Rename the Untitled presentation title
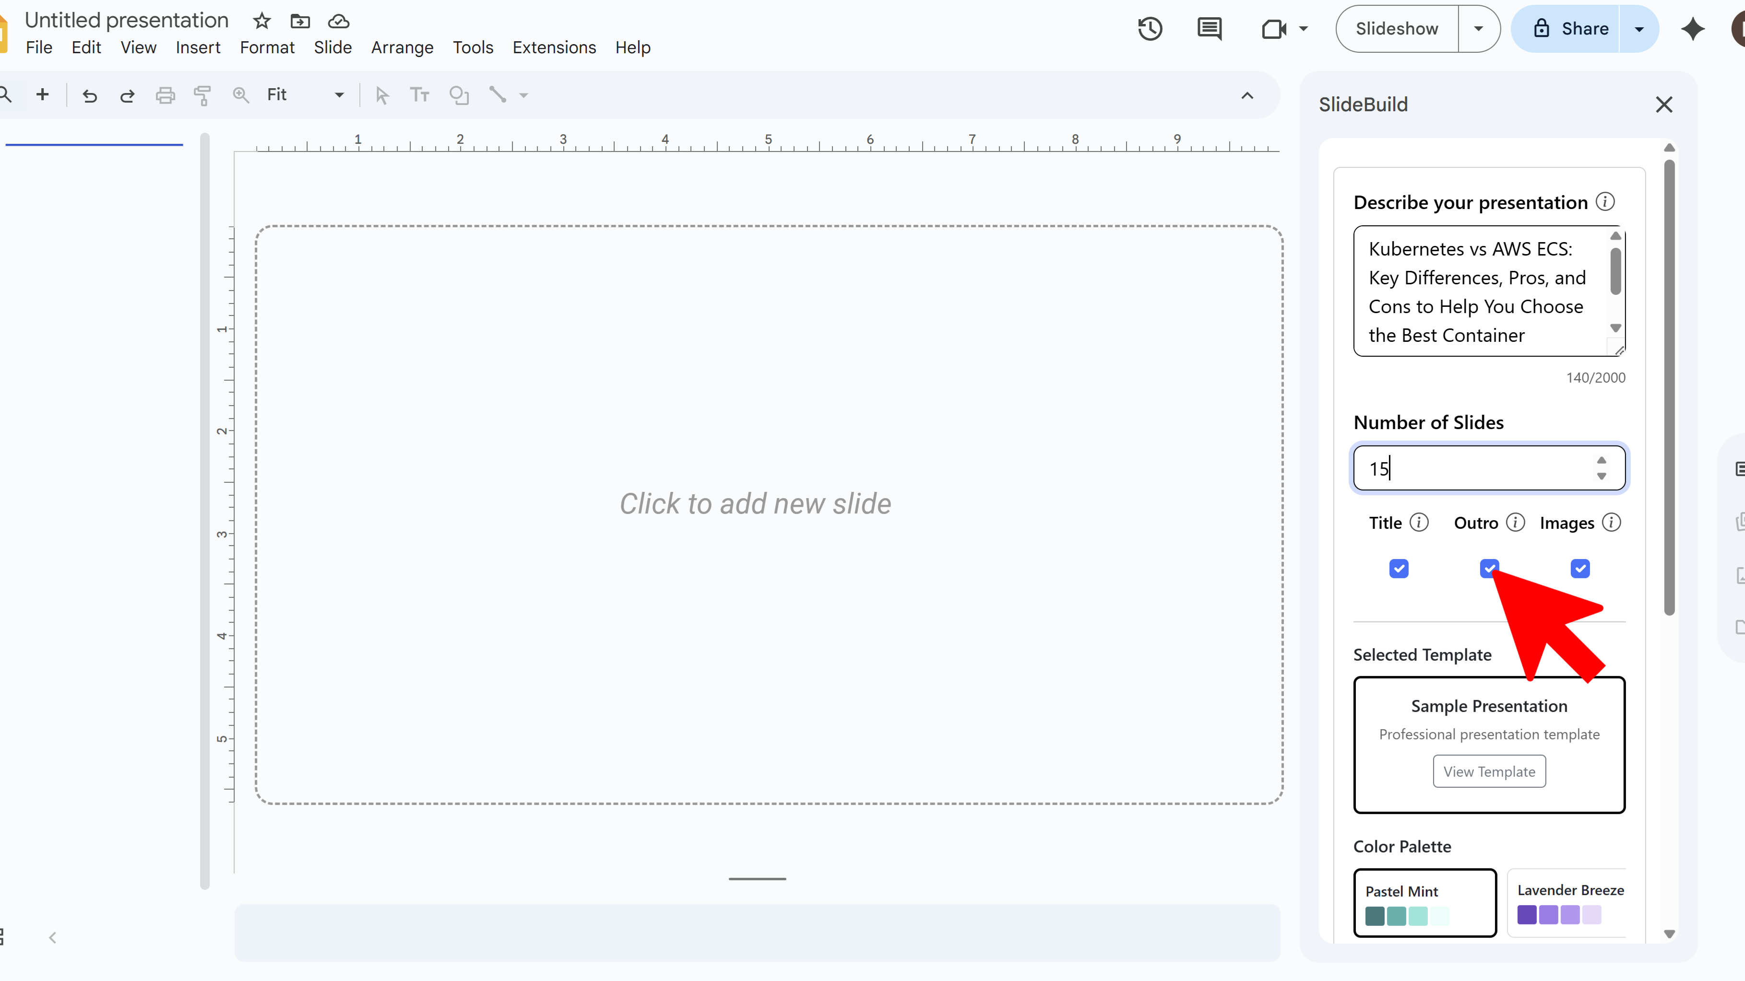The height and width of the screenshot is (981, 1745). point(127,20)
